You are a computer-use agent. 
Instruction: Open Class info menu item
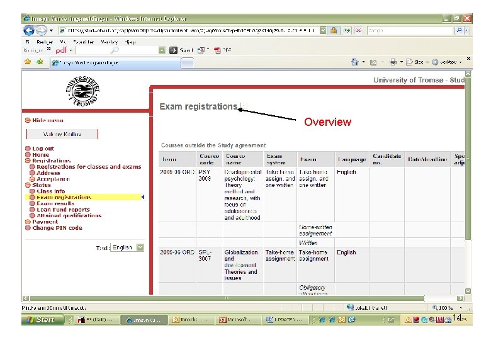(51, 191)
